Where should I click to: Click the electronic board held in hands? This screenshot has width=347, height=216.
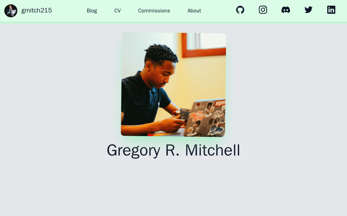coord(185,114)
